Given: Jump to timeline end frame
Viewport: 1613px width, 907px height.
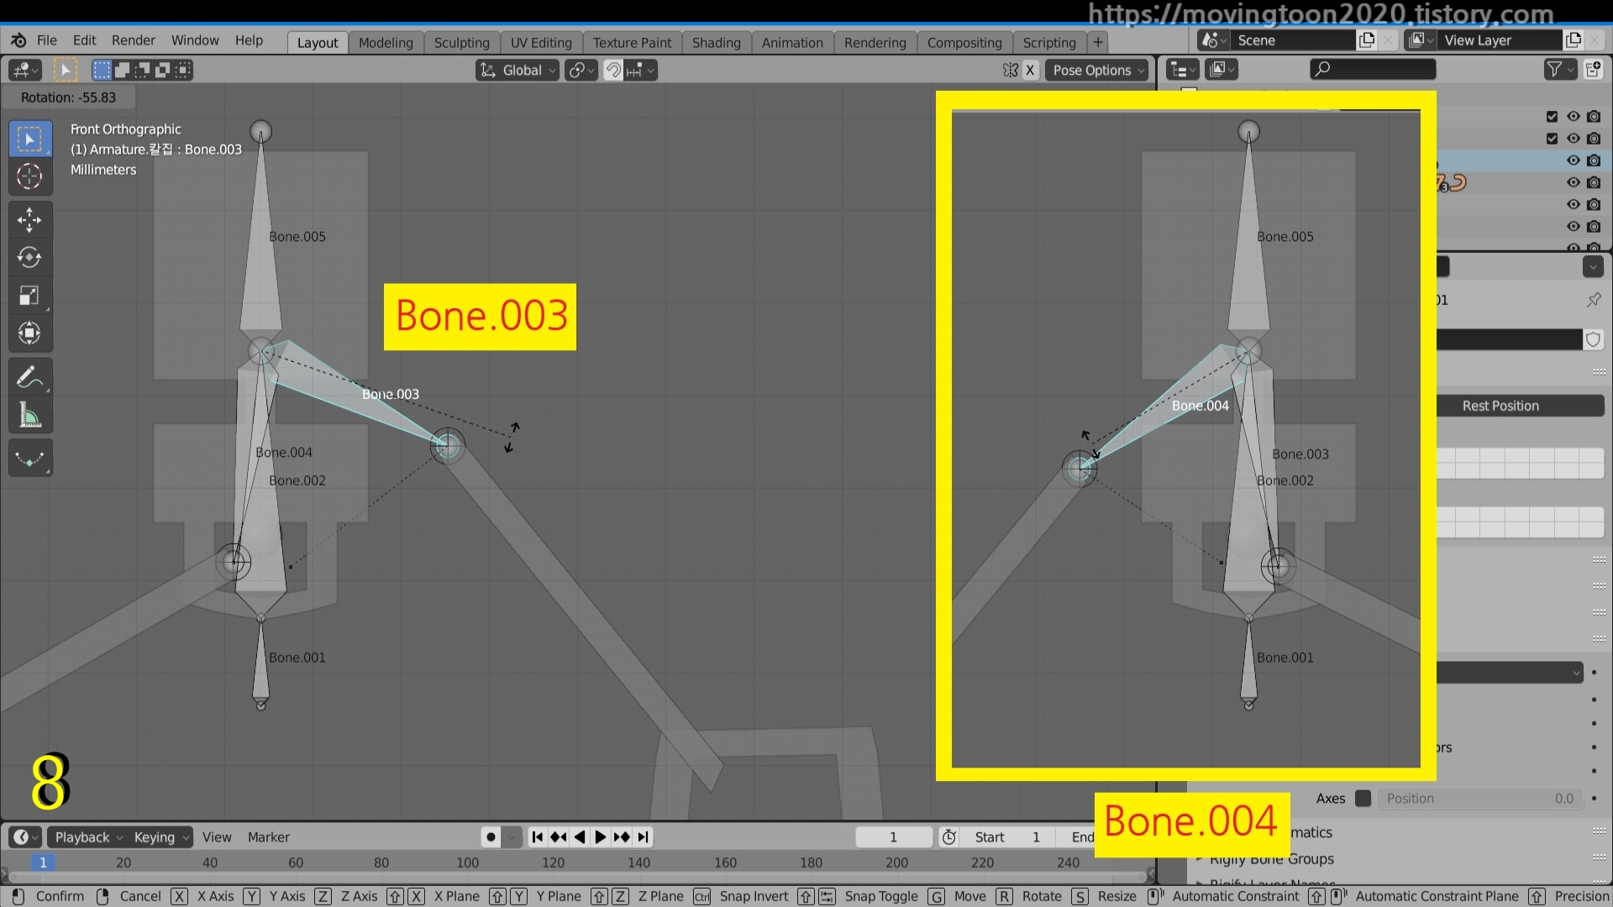Looking at the screenshot, I should [x=643, y=837].
